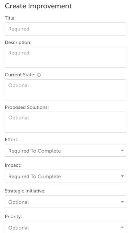Expand the Priority Optional dropdown
Screen dimensions: 131x233
pyautogui.click(x=65, y=227)
